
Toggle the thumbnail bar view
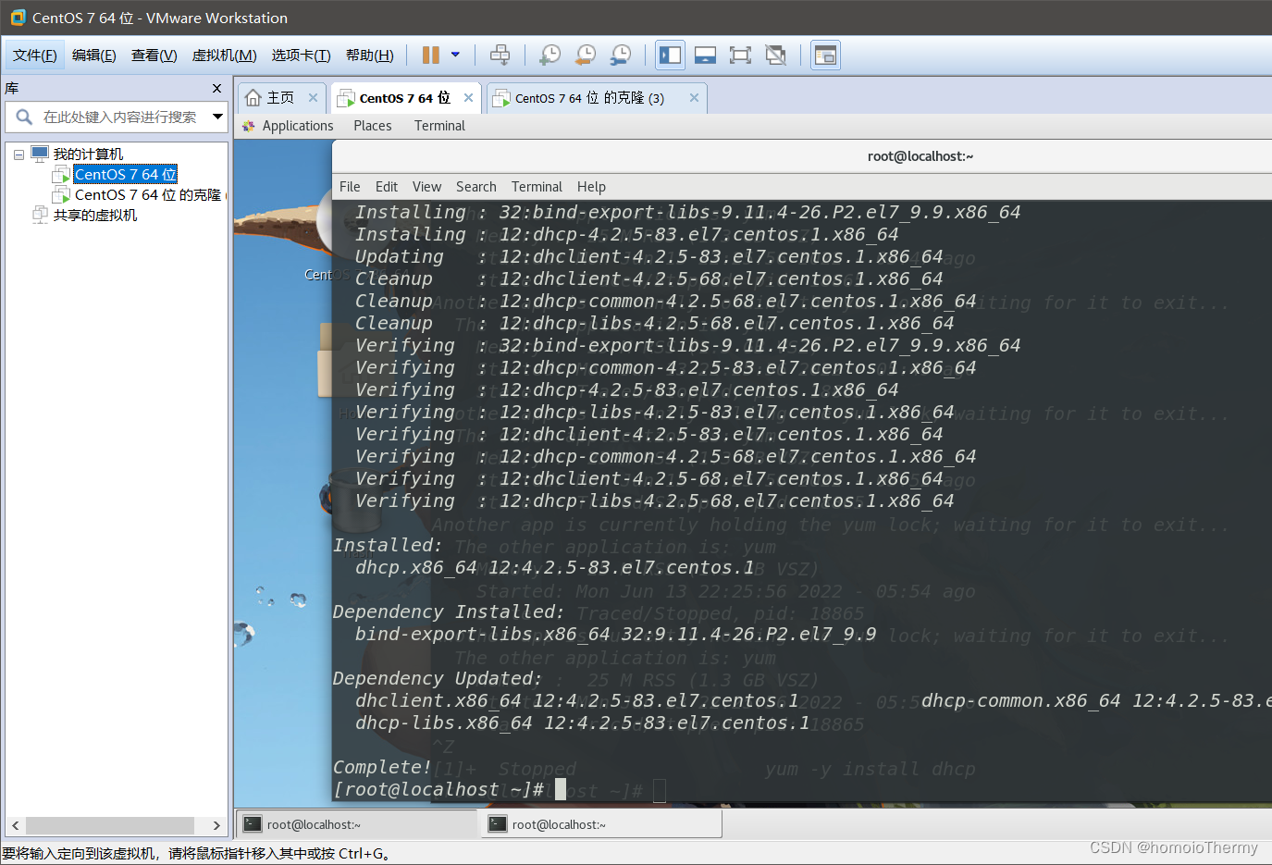click(705, 56)
